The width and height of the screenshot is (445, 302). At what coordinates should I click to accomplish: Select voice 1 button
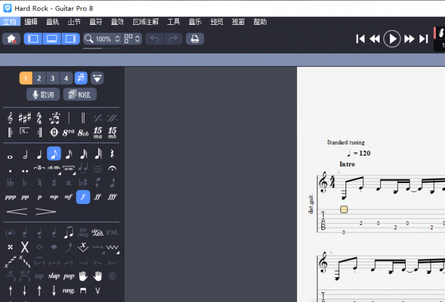(x=26, y=78)
